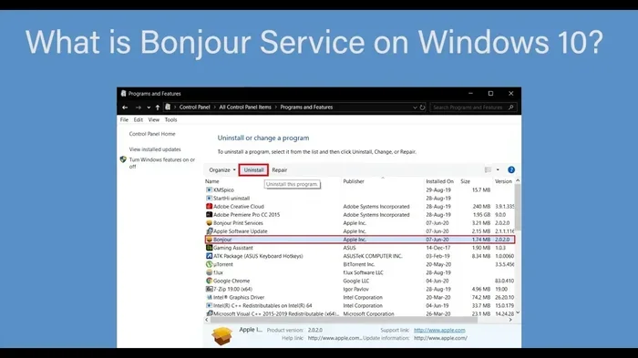The width and height of the screenshot is (638, 358).
Task: Click BitTorrent Inc. publisher cell
Action: (x=358, y=264)
